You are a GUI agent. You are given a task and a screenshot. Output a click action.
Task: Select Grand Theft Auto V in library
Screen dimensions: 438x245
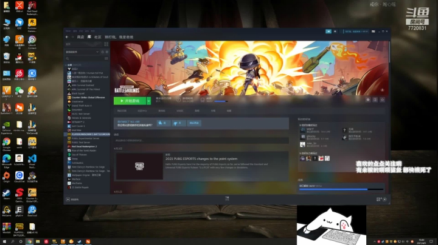80,106
